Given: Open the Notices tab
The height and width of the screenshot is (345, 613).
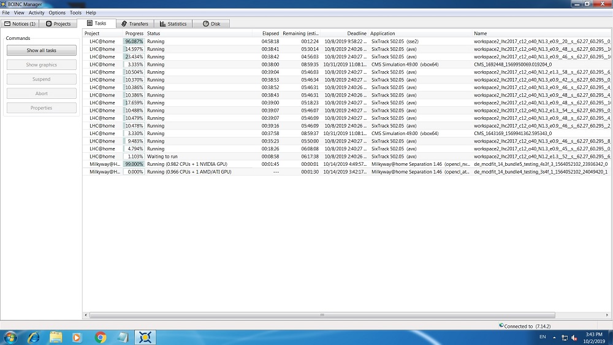Looking at the screenshot, I should point(20,24).
